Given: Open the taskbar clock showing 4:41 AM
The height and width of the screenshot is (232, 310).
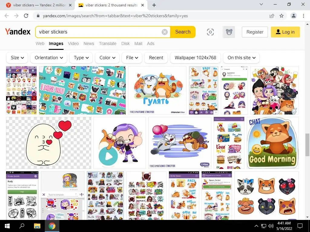Looking at the screenshot, I should point(284,226).
